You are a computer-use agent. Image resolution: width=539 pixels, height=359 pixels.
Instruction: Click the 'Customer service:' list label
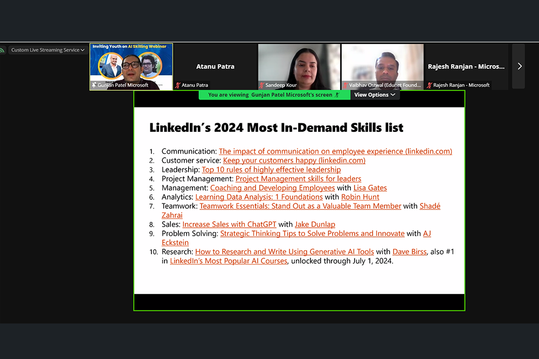(x=191, y=160)
